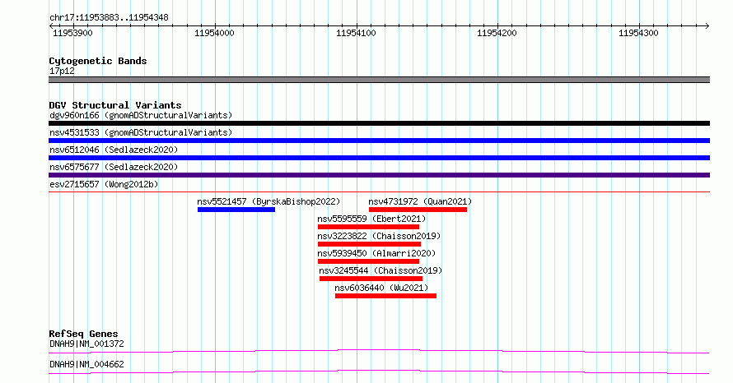
Task: Open DNAH9|NM_004662 gene label
Action: pos(86,364)
